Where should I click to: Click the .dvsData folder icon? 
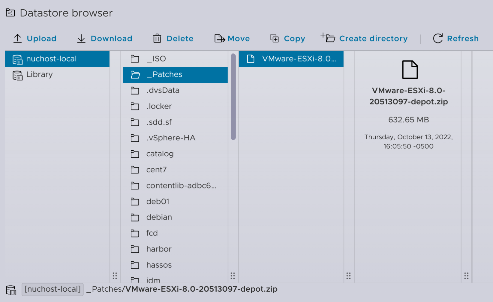click(x=135, y=91)
